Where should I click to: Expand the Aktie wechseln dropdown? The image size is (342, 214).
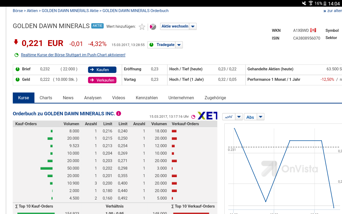193,26
